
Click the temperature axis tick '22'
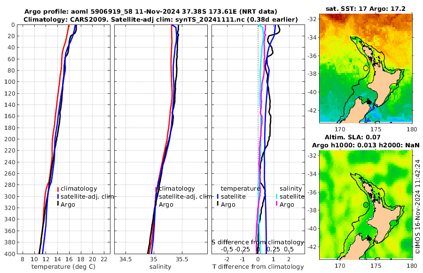click(104, 259)
